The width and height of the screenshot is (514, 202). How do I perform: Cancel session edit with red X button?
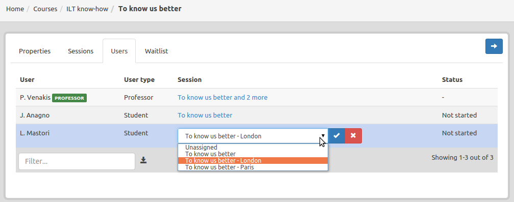click(353, 136)
